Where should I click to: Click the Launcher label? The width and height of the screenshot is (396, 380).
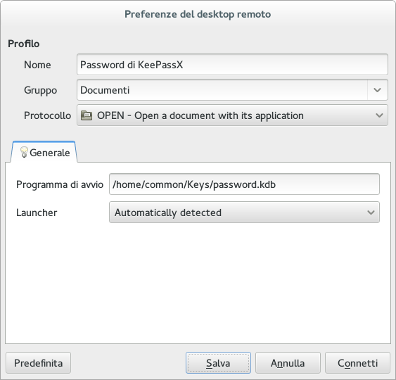[x=37, y=213]
